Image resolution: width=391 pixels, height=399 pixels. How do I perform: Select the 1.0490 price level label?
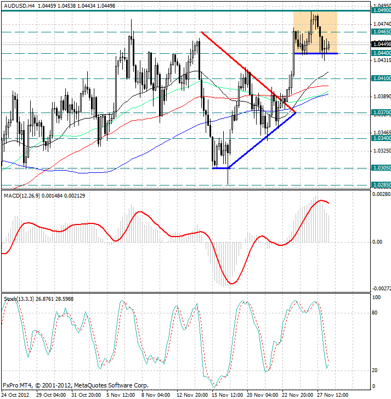(x=381, y=10)
